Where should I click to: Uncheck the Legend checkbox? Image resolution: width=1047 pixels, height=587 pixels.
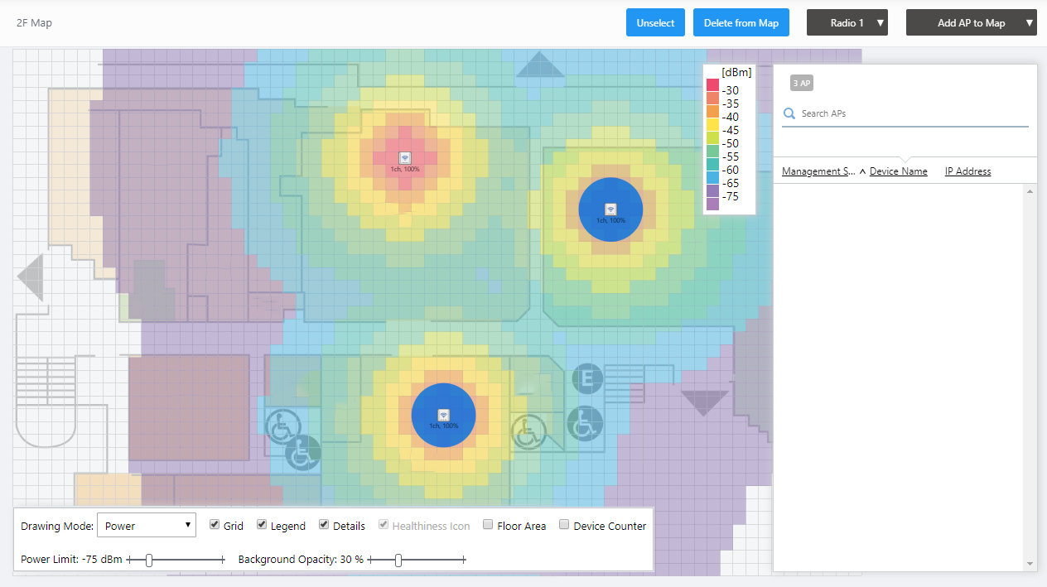coord(262,525)
